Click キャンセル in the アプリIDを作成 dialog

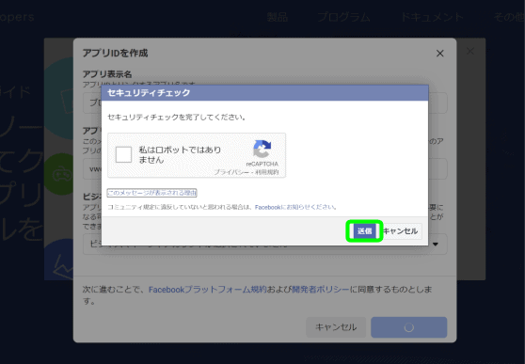pyautogui.click(x=336, y=327)
